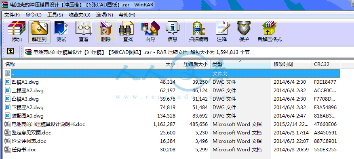
Task: Sort by the 类型 column header
Action: (241, 64)
